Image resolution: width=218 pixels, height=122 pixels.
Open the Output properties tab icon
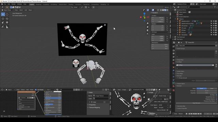(x=173, y=54)
